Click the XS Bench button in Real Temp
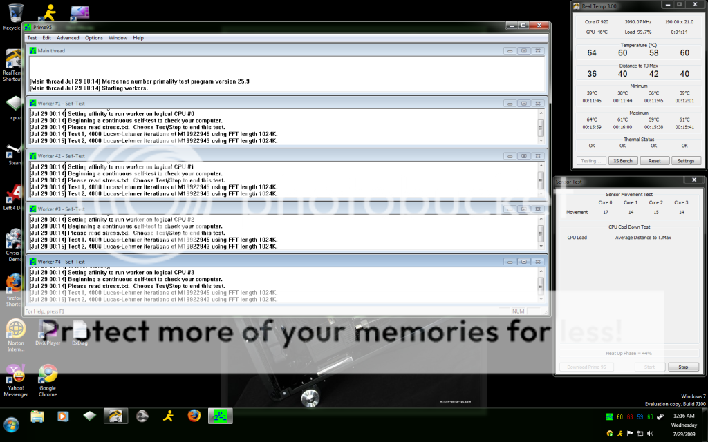 (623, 160)
